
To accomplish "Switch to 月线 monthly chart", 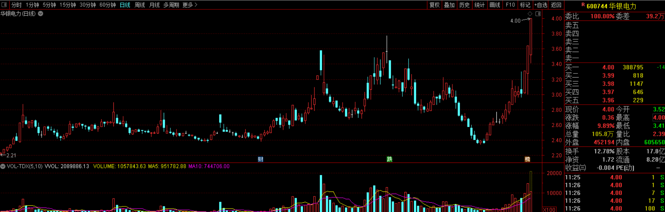I will [x=154, y=5].
